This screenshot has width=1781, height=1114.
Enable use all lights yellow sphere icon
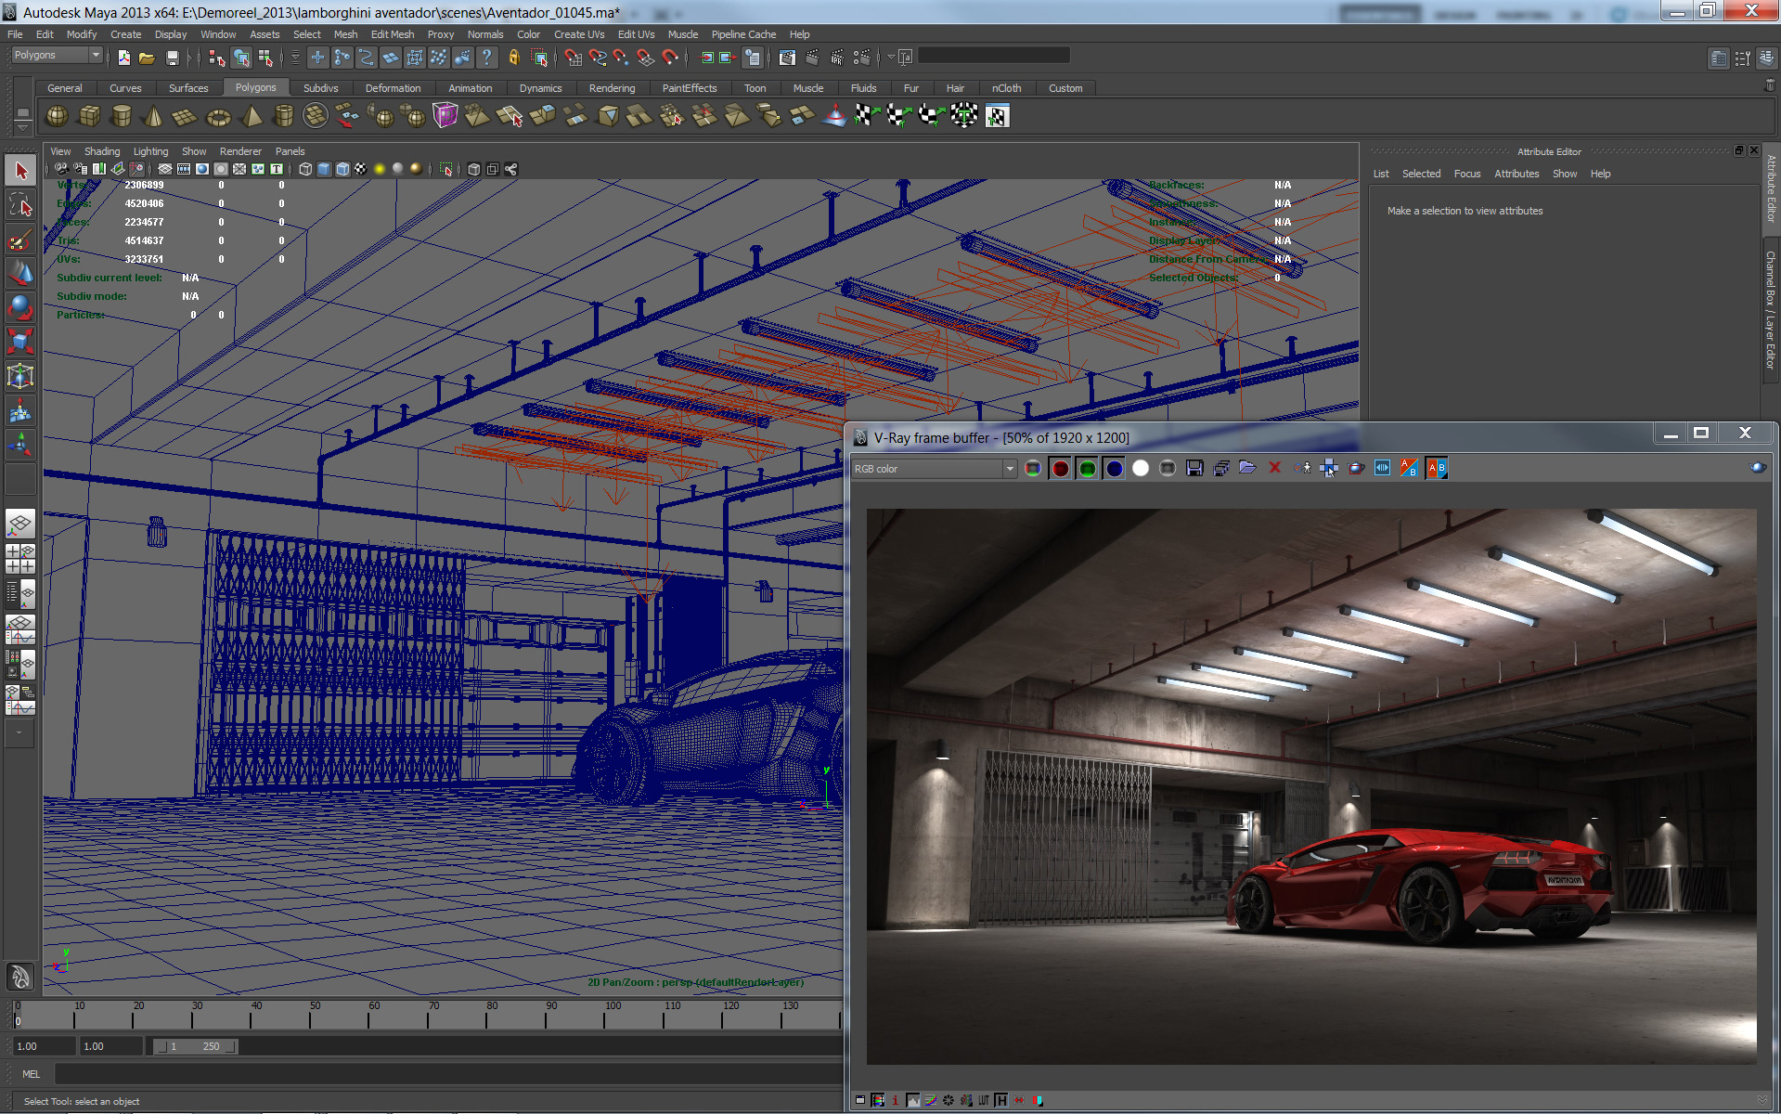click(x=379, y=169)
